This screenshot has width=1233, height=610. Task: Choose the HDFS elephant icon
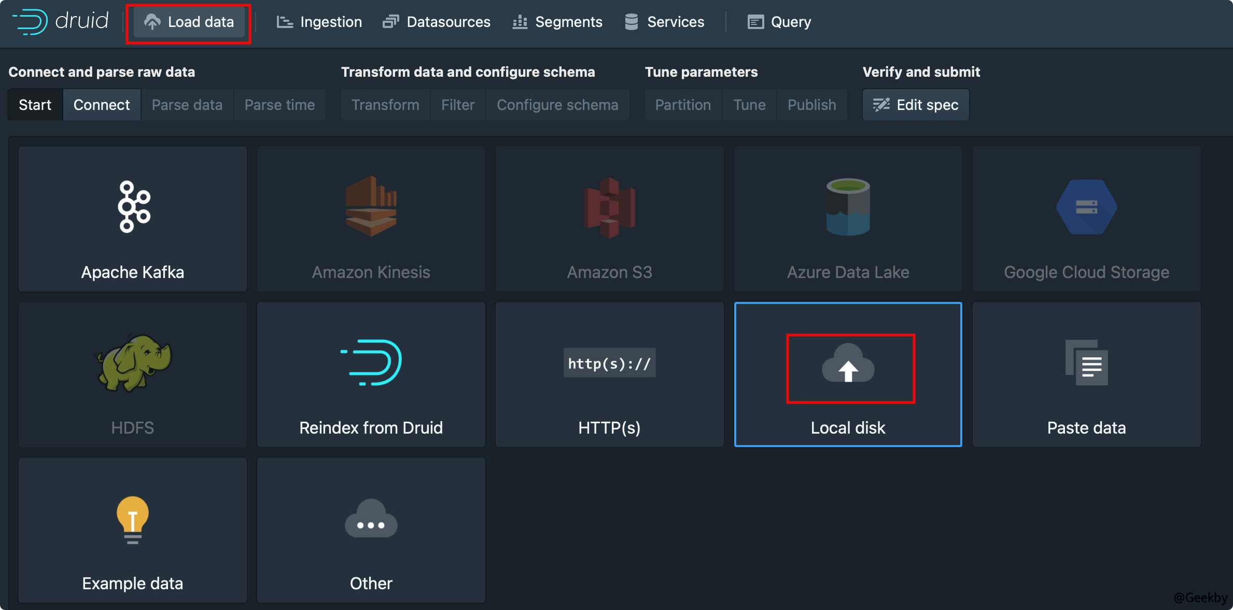click(133, 363)
